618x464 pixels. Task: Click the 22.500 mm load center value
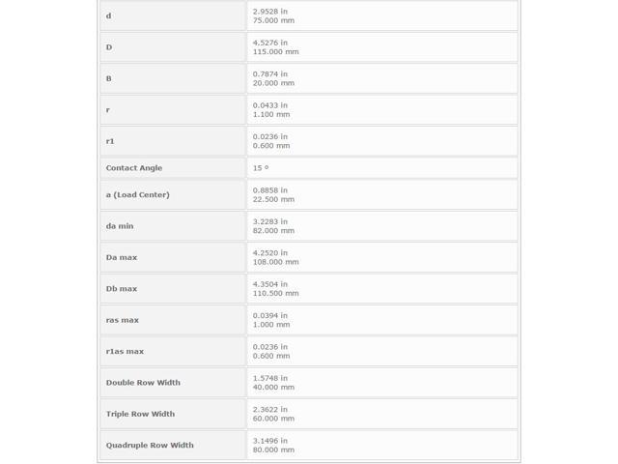[x=273, y=200]
